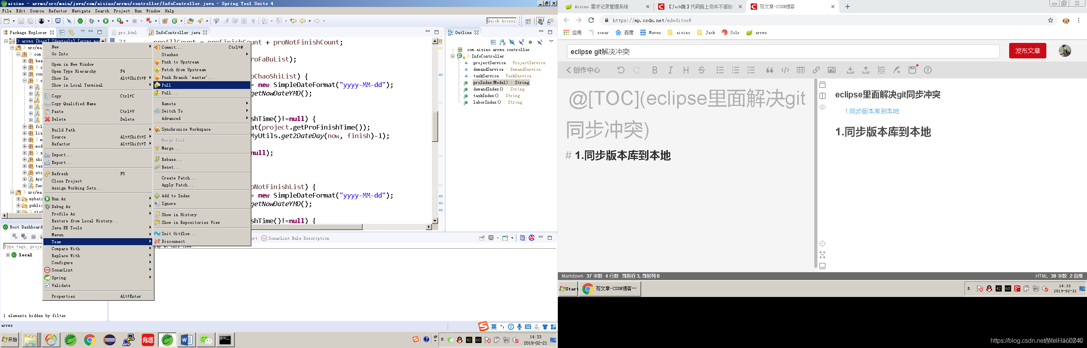Click Pull in the Team submenu

[202, 85]
